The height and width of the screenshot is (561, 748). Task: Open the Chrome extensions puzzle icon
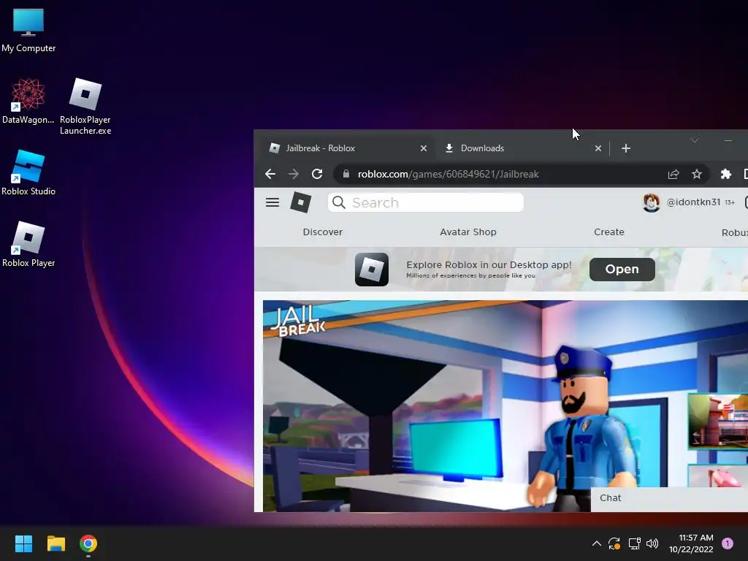tap(725, 174)
